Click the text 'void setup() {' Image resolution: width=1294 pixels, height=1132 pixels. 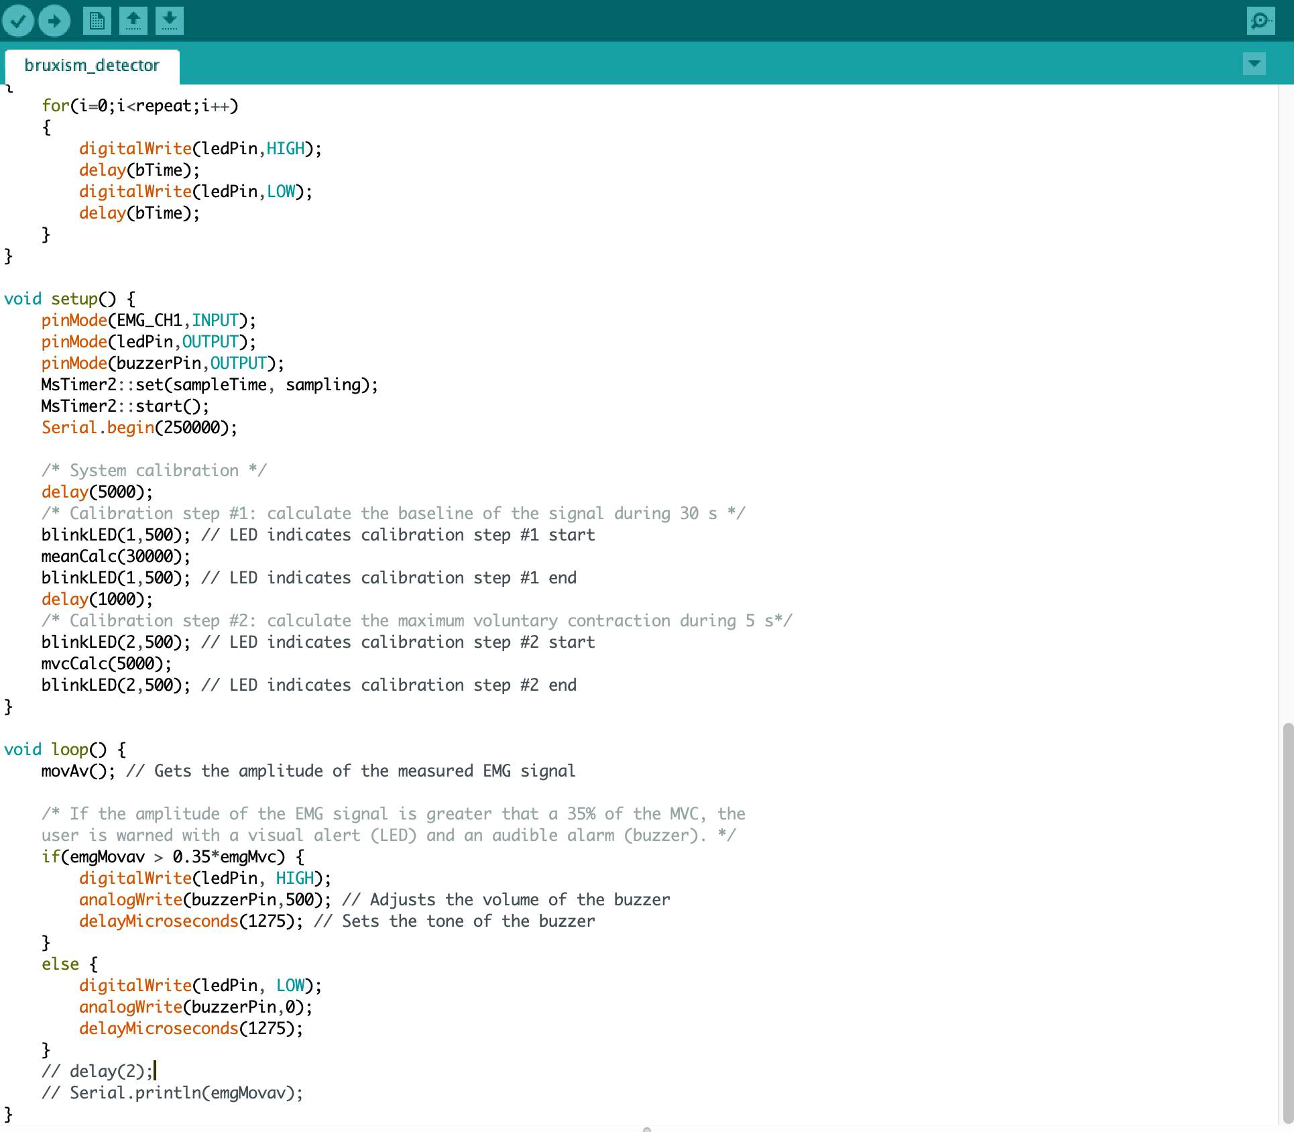click(x=70, y=299)
